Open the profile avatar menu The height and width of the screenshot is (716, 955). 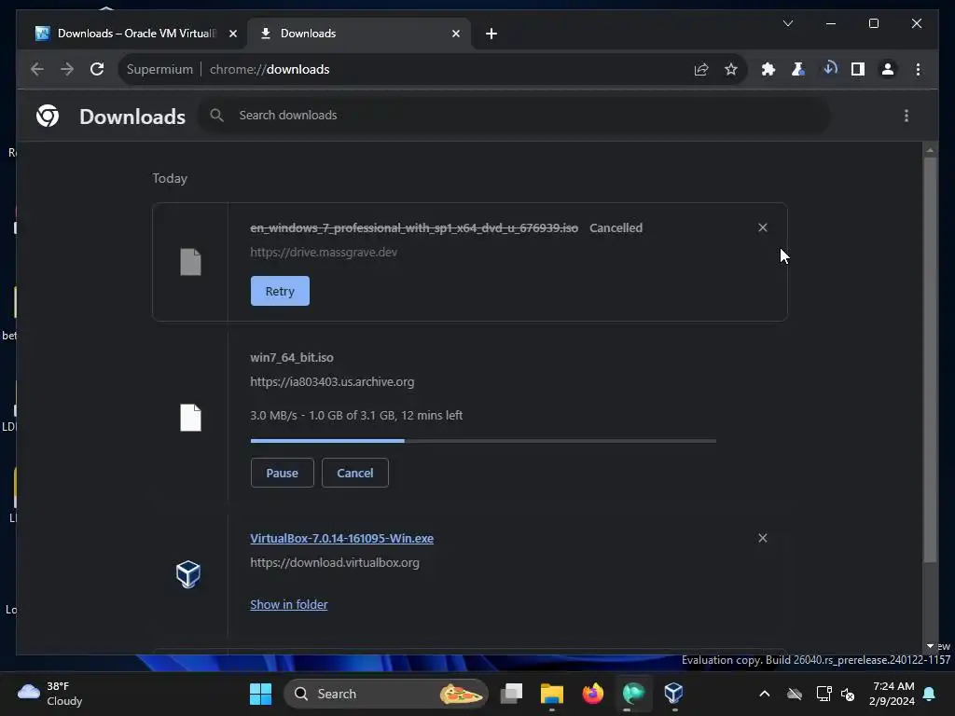(888, 69)
